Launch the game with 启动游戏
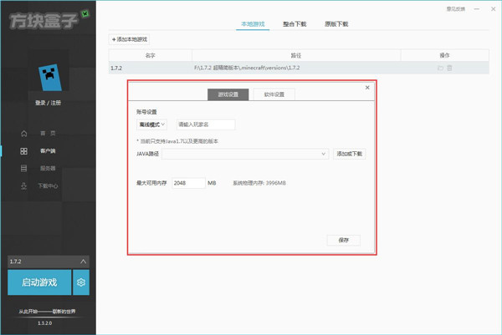 (x=38, y=283)
